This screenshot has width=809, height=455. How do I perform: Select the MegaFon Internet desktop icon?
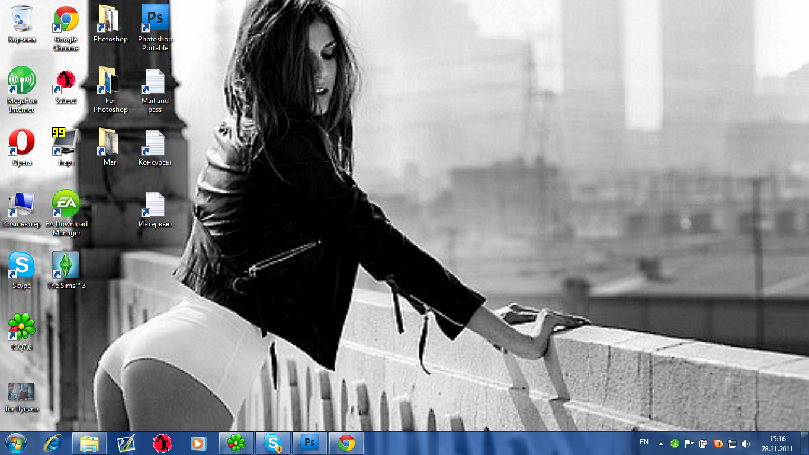22,89
